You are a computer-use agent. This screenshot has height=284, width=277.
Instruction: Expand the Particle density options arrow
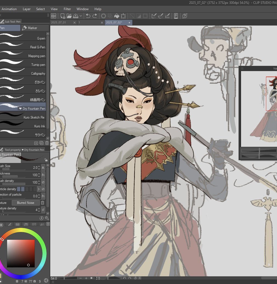(39, 189)
